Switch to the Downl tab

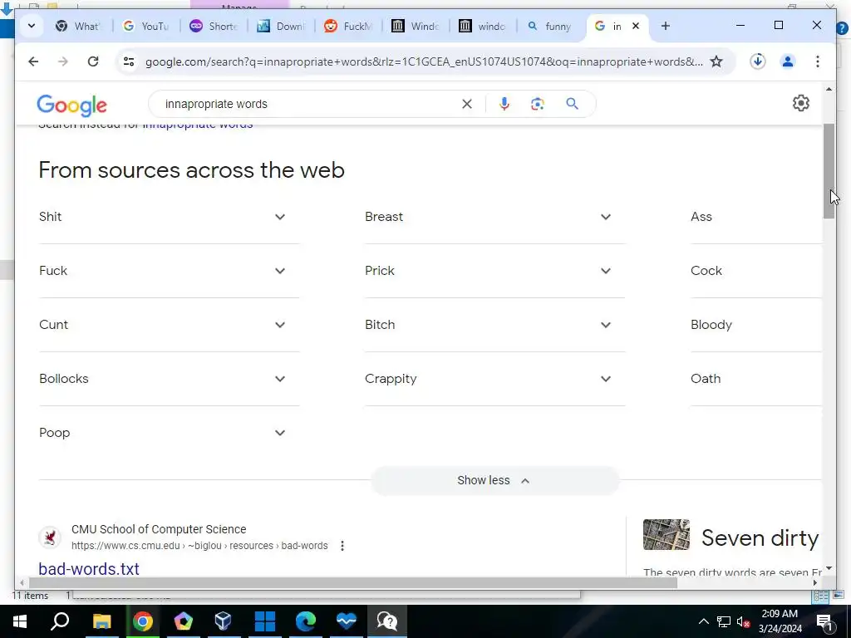point(281,26)
